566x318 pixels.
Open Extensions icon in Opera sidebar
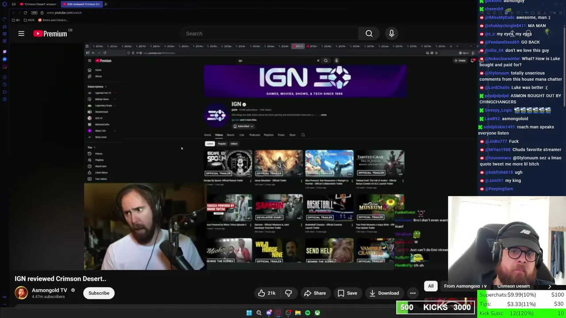click(x=4, y=92)
